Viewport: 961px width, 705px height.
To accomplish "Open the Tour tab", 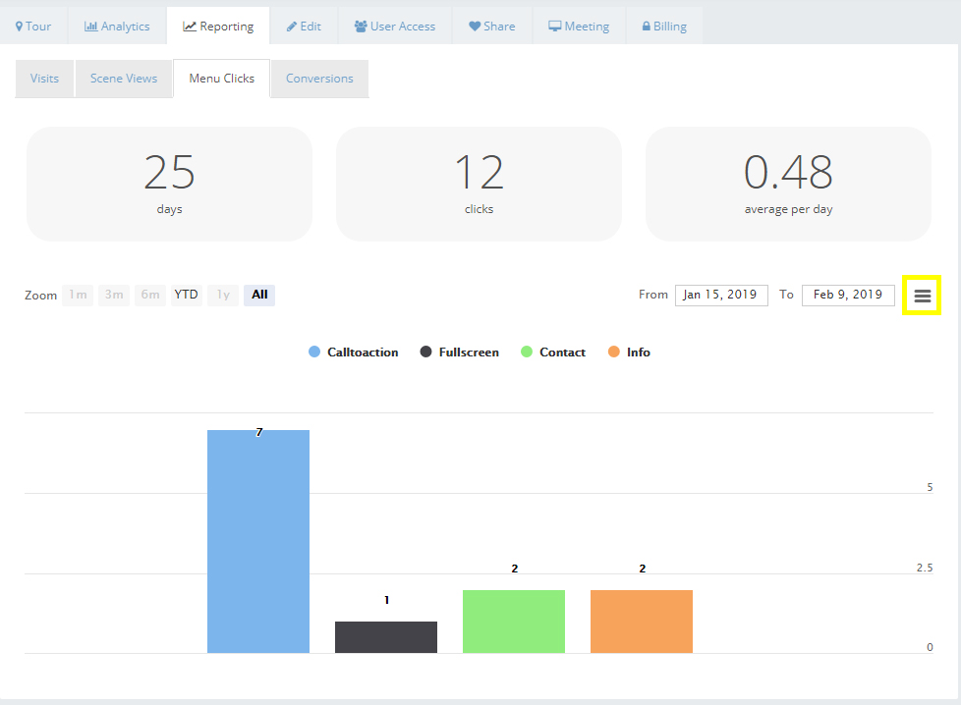I will (33, 26).
